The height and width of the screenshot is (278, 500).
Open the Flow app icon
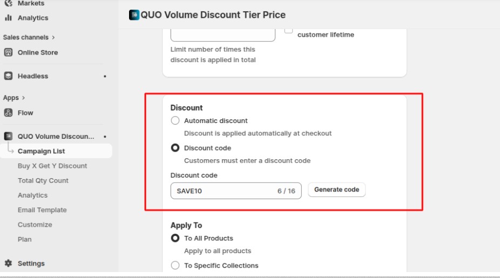8,113
